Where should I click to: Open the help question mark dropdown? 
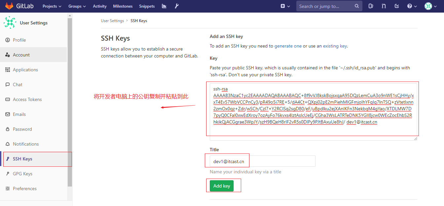point(412,6)
